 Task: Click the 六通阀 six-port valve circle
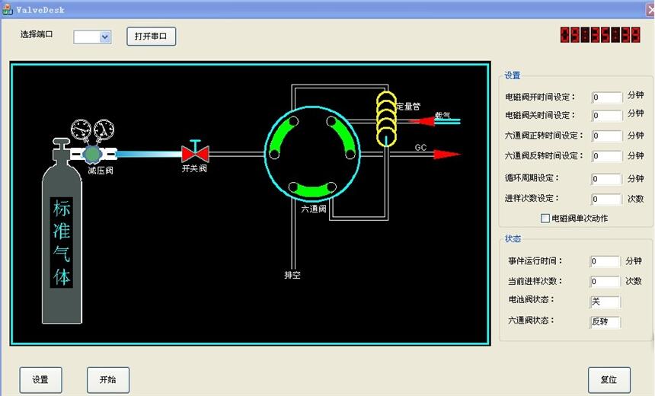click(312, 155)
